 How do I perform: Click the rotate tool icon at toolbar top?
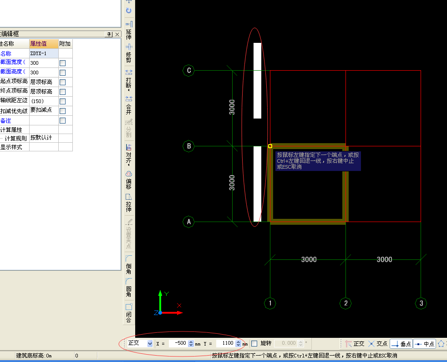point(129,10)
